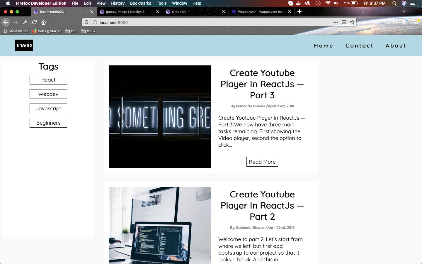Viewport: 422px width, 264px height.
Task: Select the Javascript tag button
Action: point(48,109)
